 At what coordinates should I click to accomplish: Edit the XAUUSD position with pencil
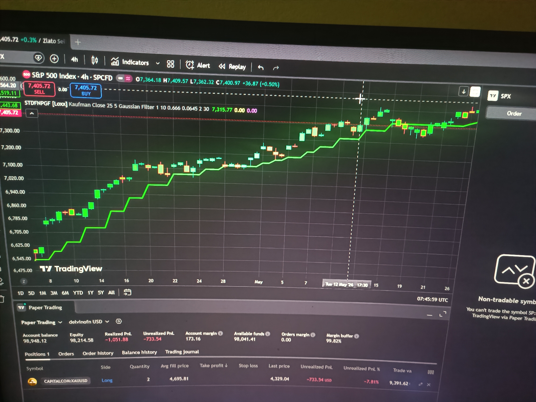point(420,384)
